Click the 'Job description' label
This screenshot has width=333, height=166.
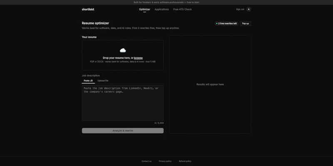click(91, 76)
